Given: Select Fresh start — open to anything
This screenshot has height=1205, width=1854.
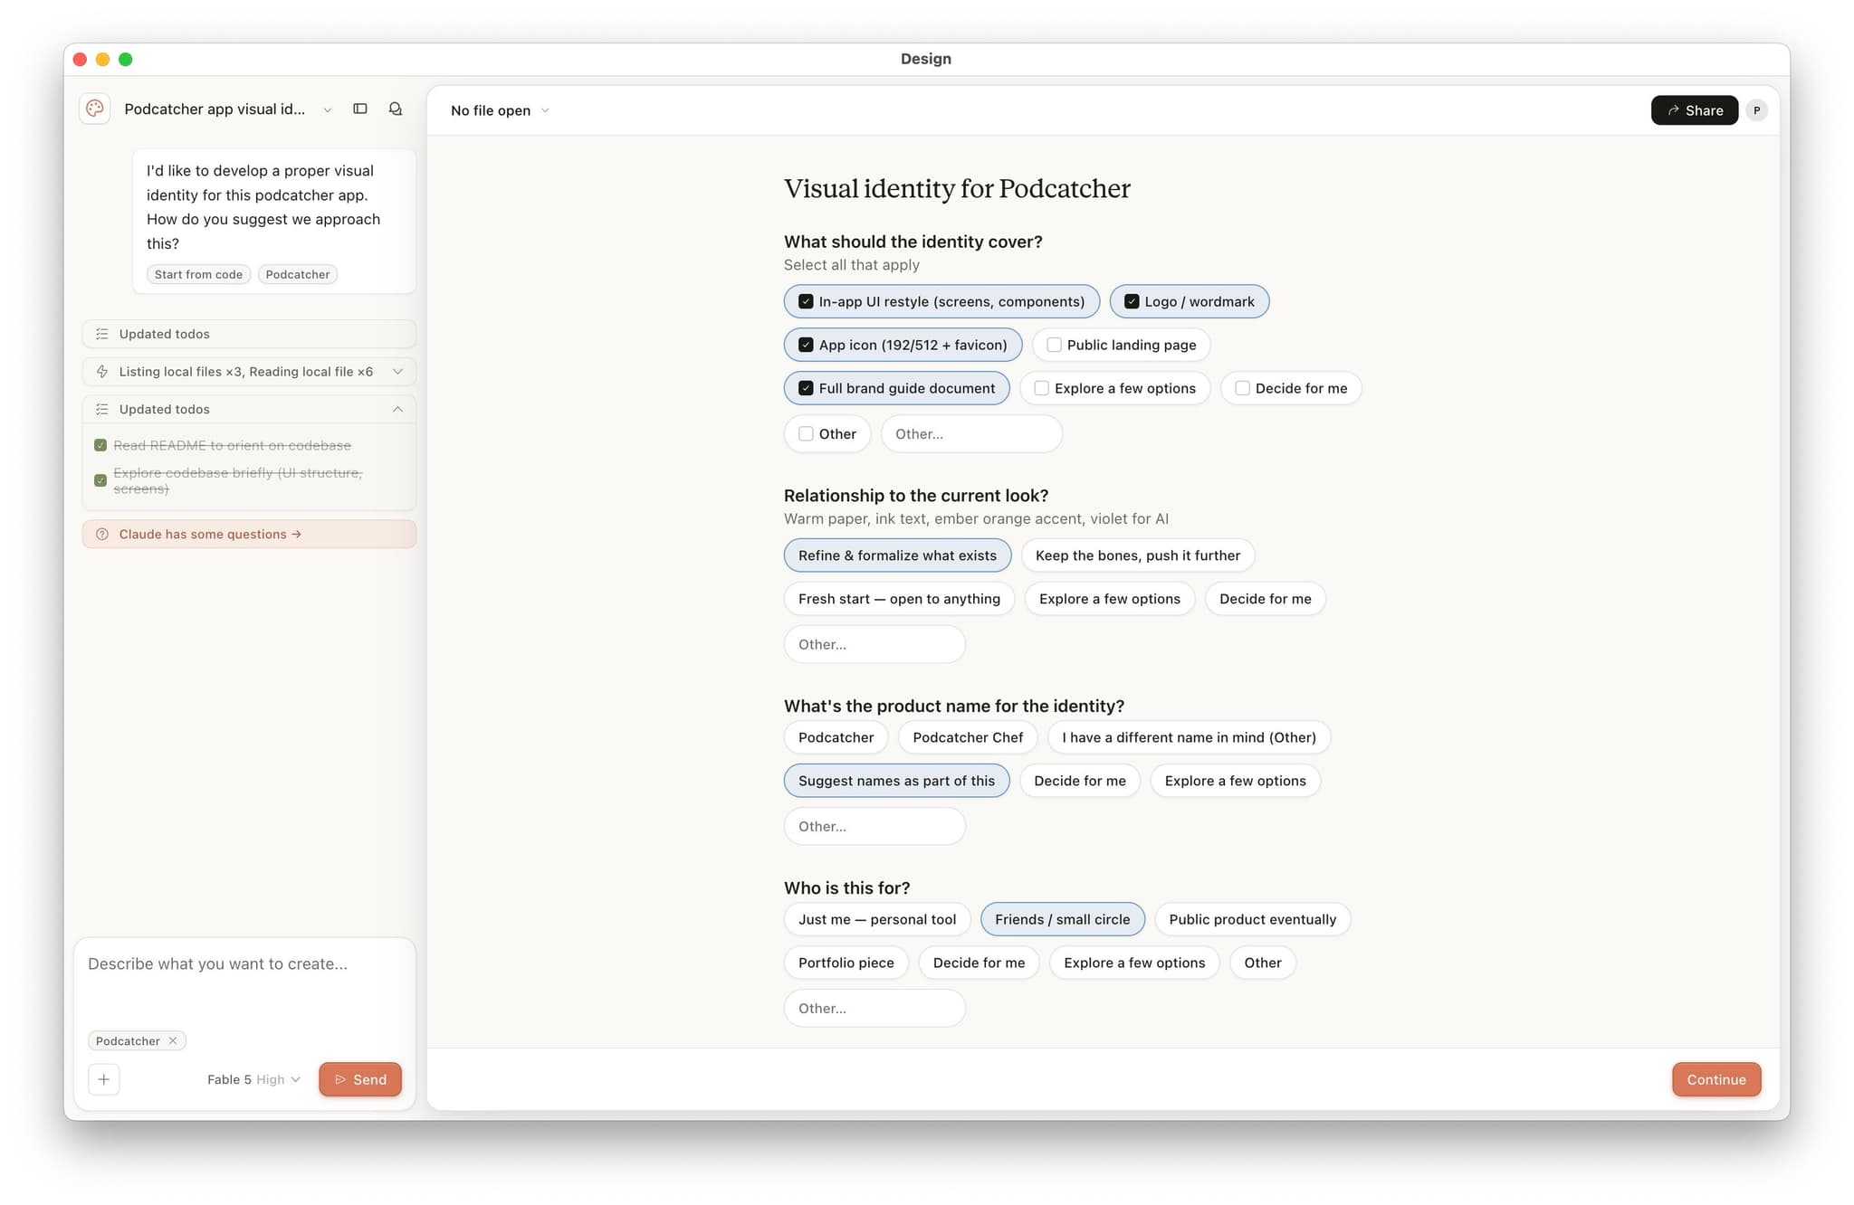Looking at the screenshot, I should click(899, 600).
